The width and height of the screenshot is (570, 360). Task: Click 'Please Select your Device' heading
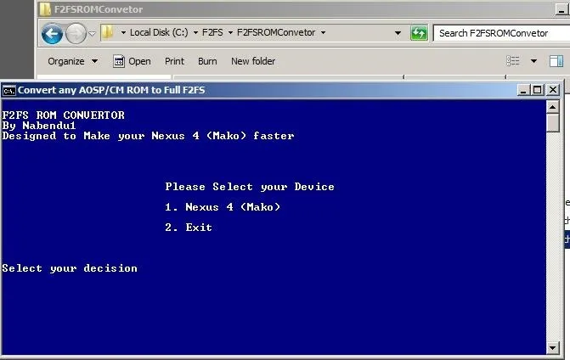[x=250, y=187]
